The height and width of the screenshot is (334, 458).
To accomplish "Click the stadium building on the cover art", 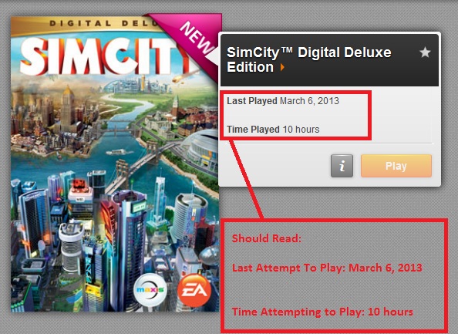I will point(202,150).
